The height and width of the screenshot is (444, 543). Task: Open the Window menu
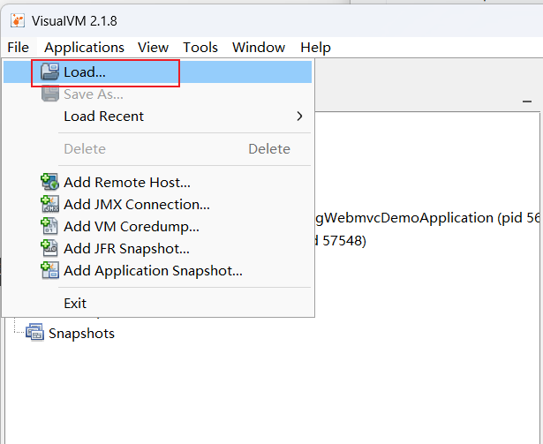[x=258, y=48]
